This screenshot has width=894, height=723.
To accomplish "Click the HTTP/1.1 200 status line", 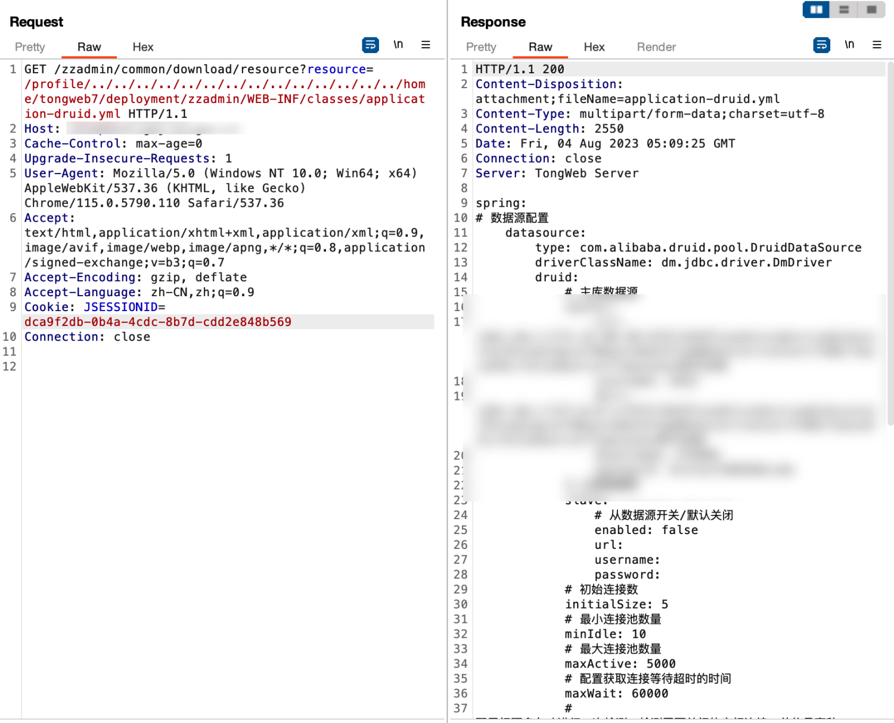I will pos(520,69).
